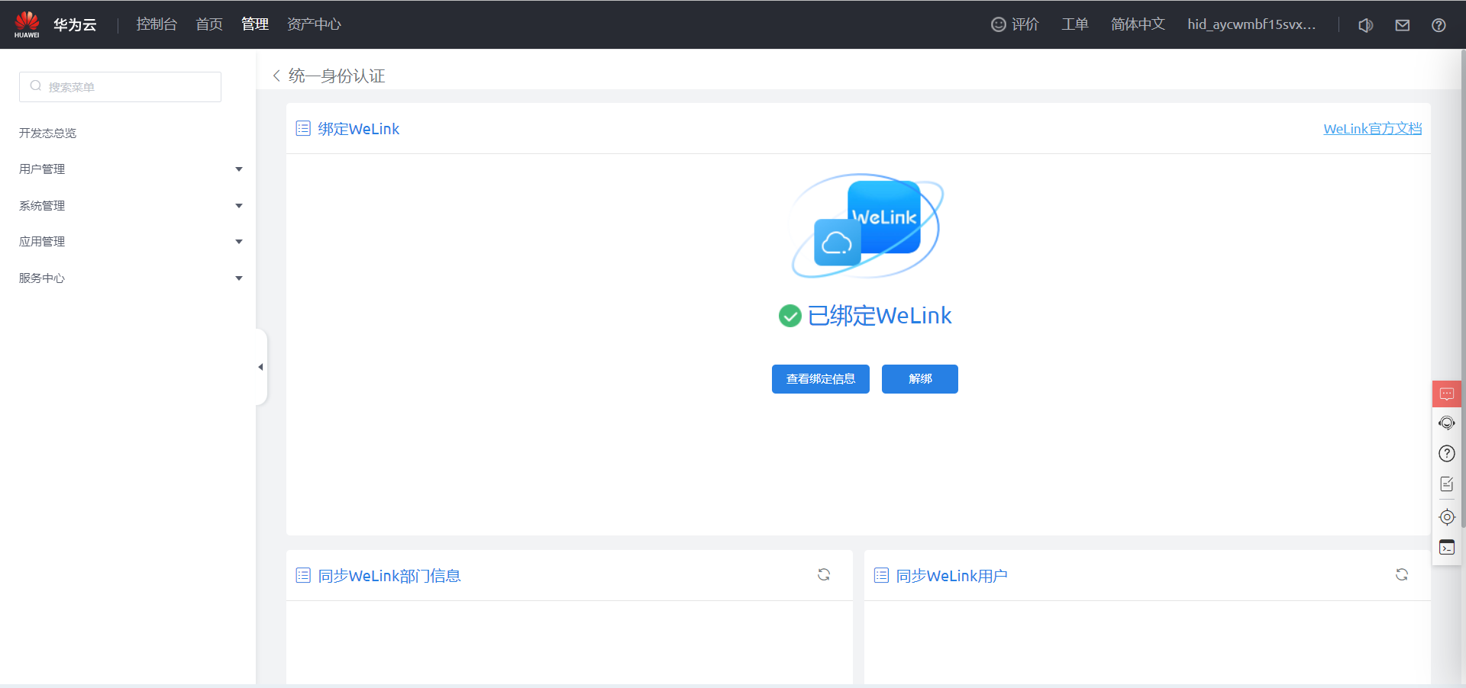
Task: Refresh the 同步WeLink部门信息 panel
Action: pos(824,574)
